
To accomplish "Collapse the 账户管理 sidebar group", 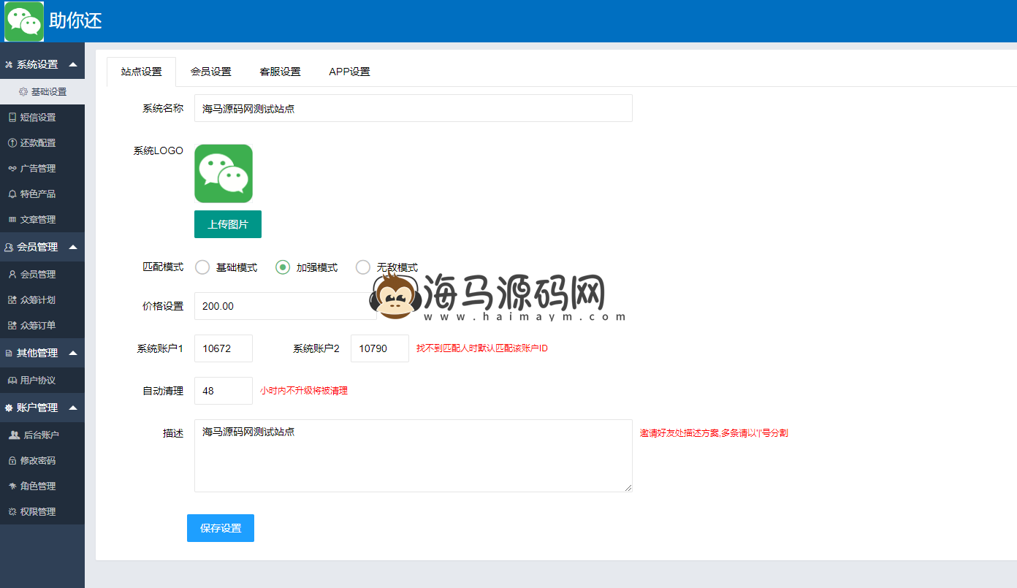I will [x=72, y=408].
